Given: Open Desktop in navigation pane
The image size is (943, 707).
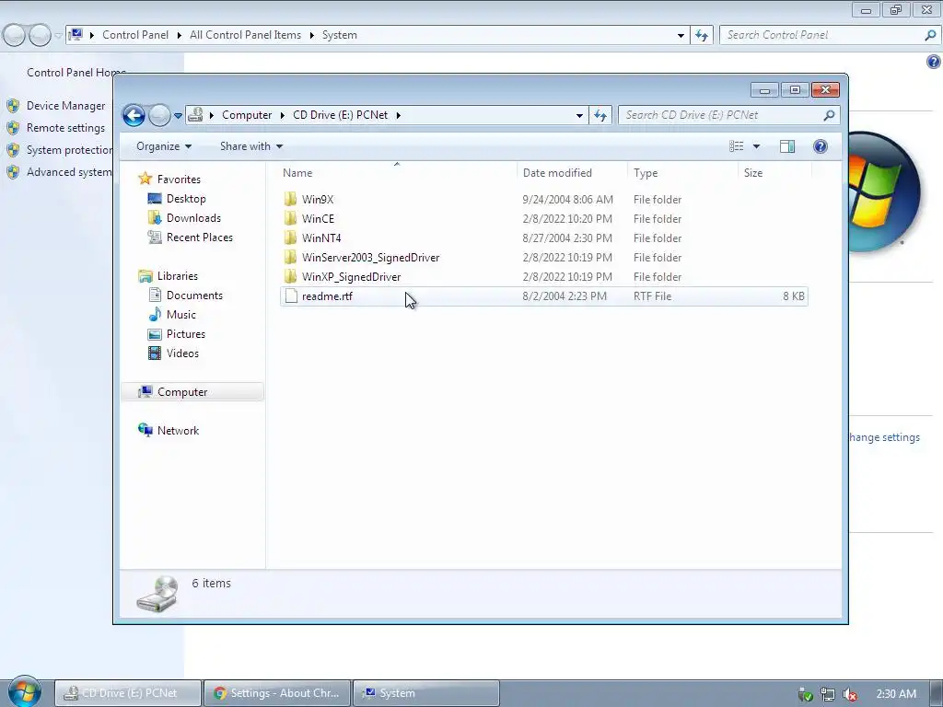Looking at the screenshot, I should pos(186,199).
